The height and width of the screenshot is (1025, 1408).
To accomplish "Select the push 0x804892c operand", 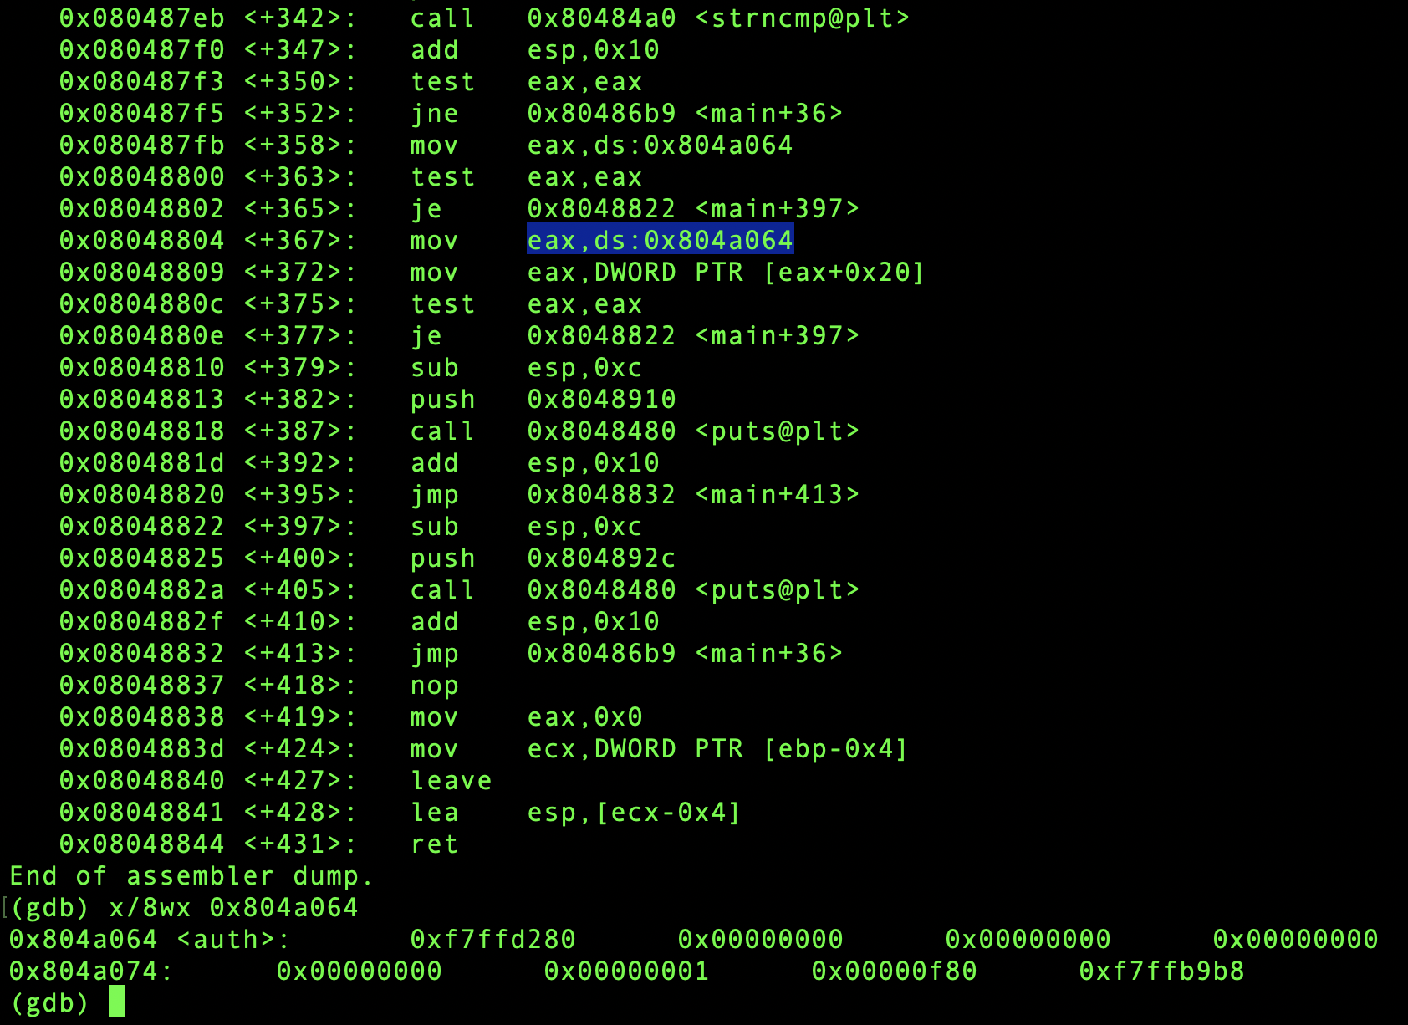I will 601,558.
